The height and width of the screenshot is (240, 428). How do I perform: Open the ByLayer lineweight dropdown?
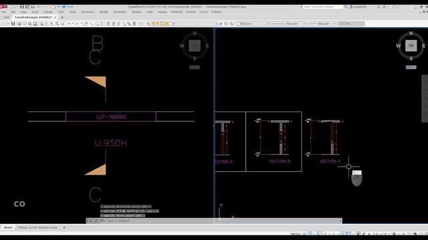322,24
